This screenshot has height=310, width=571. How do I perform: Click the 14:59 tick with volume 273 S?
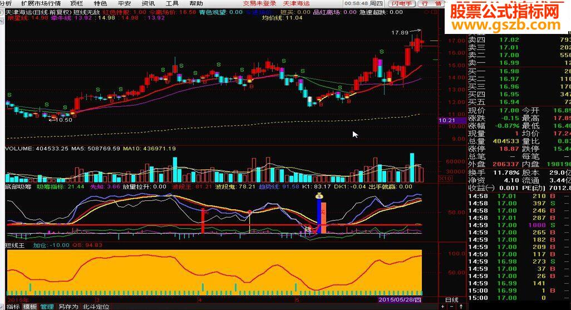pos(519,262)
